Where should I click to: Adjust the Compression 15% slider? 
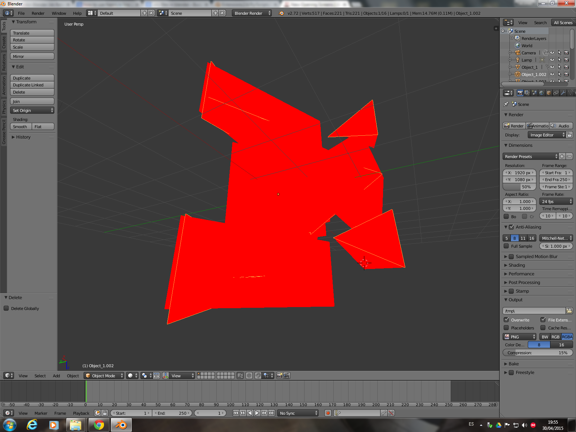point(538,353)
